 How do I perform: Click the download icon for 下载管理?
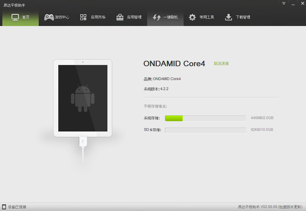point(228,17)
